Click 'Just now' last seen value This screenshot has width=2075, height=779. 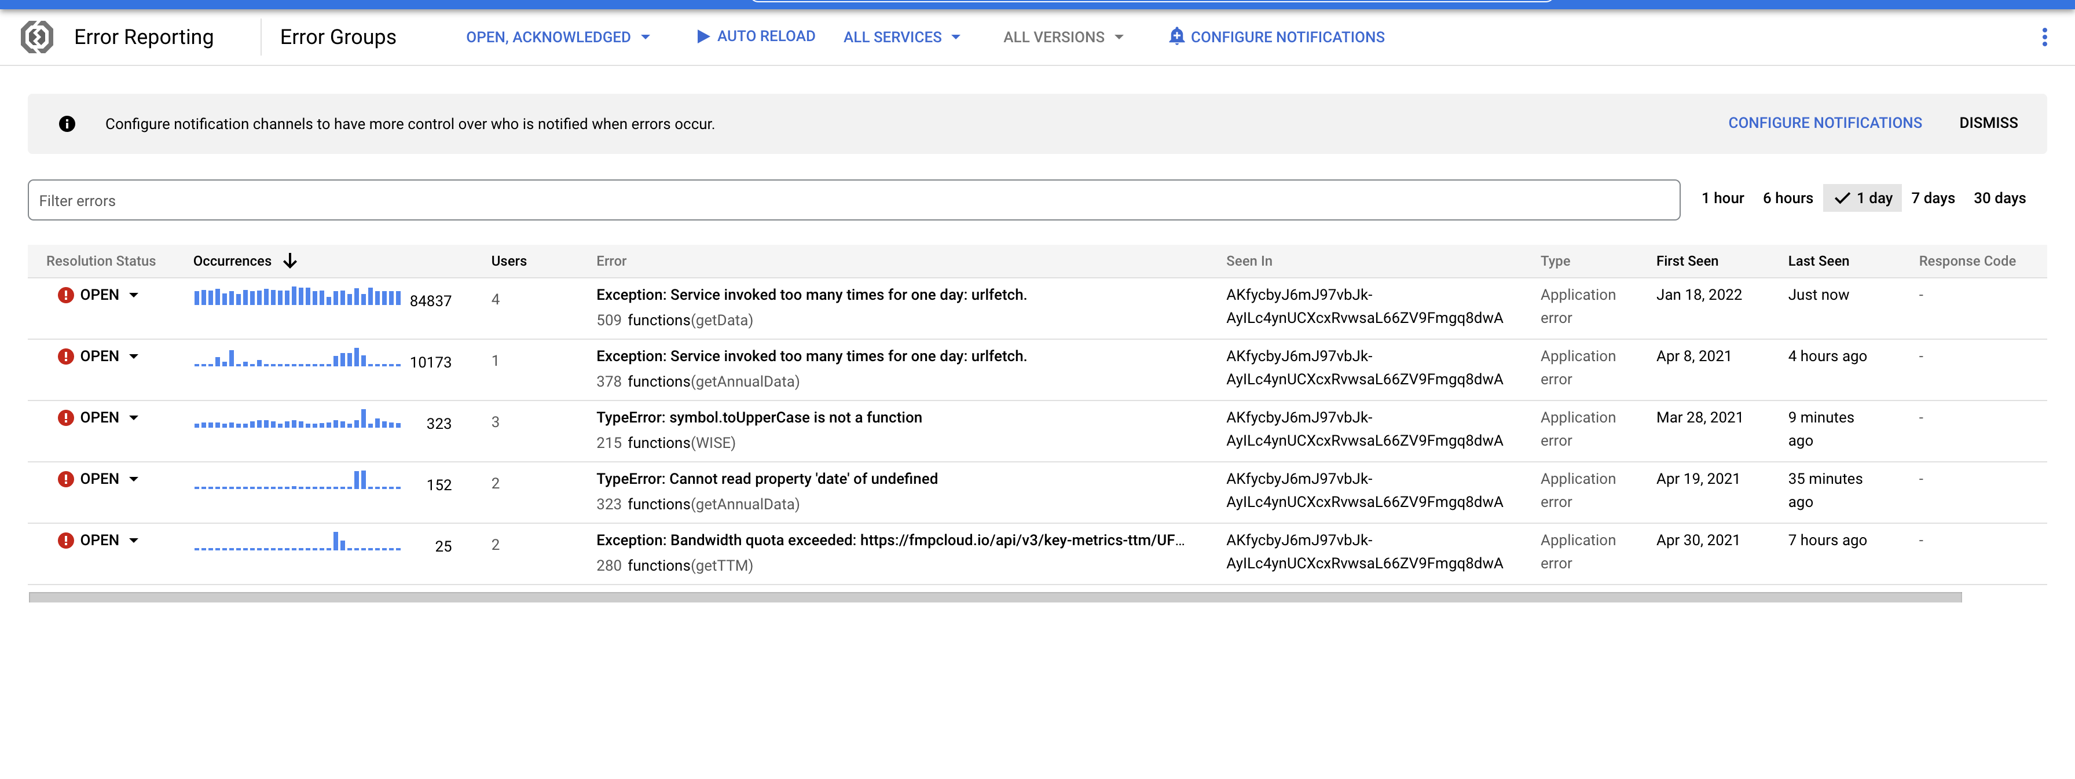click(1818, 295)
